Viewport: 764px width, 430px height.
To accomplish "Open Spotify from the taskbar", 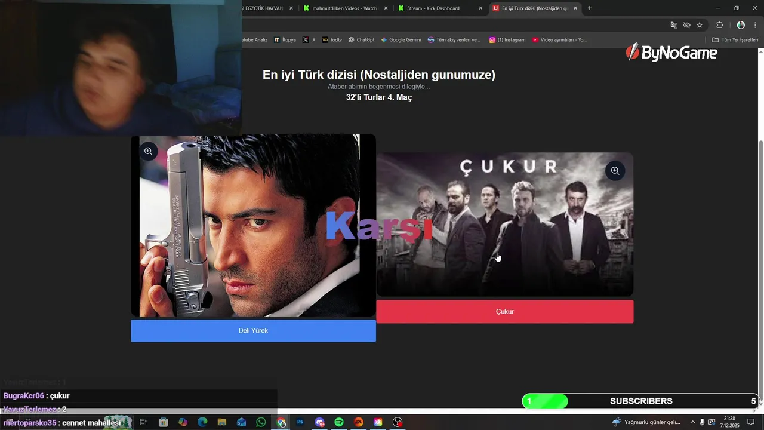I will click(x=339, y=422).
